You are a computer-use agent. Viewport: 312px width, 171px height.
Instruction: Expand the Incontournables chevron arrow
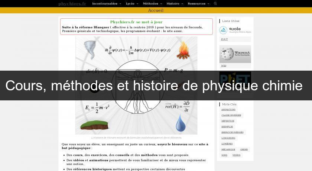(x=120, y=4)
